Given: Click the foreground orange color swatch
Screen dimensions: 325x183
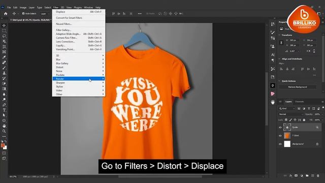Looking at the screenshot, I should [3, 145].
